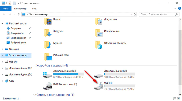182x101 pixels.
Task: Click the vertical scrollbar thumb
Action: click(x=180, y=57)
